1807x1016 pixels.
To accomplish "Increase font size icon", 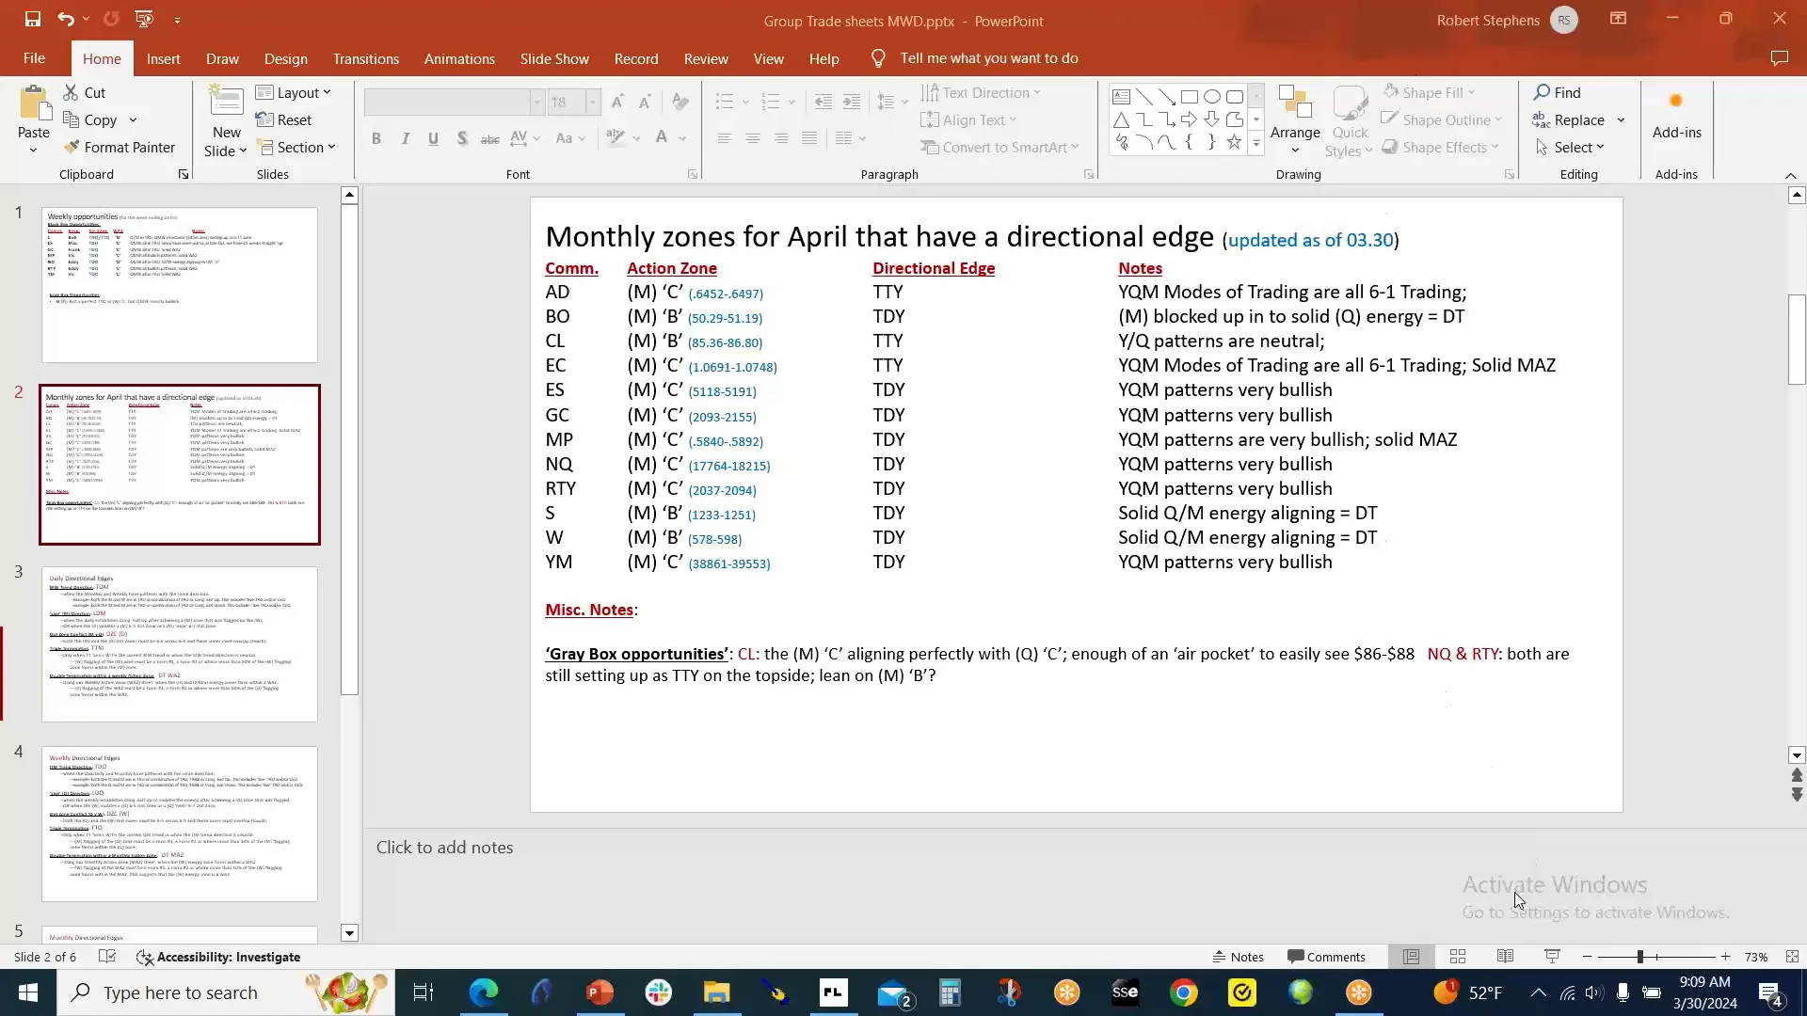I will pyautogui.click(x=617, y=102).
